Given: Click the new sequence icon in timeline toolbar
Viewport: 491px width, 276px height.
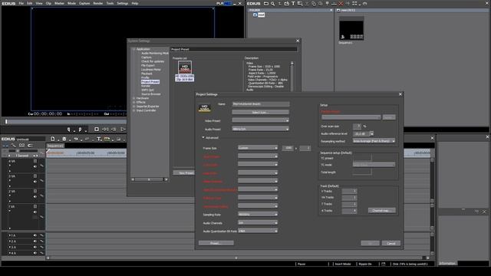Looking at the screenshot, I should point(53,139).
